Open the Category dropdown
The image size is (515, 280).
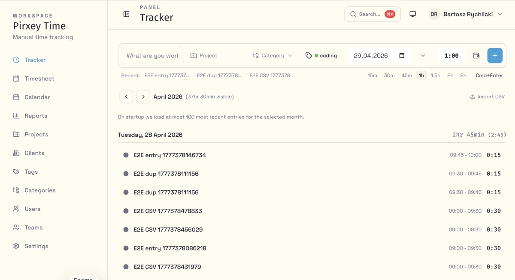coord(273,56)
